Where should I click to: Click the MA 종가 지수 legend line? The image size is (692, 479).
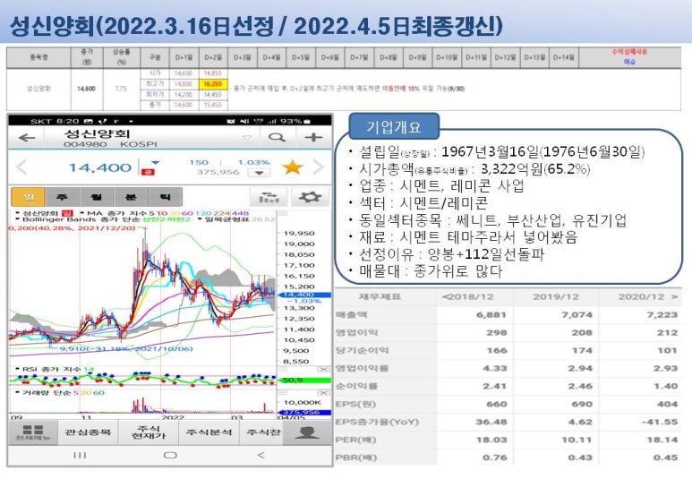click(163, 213)
